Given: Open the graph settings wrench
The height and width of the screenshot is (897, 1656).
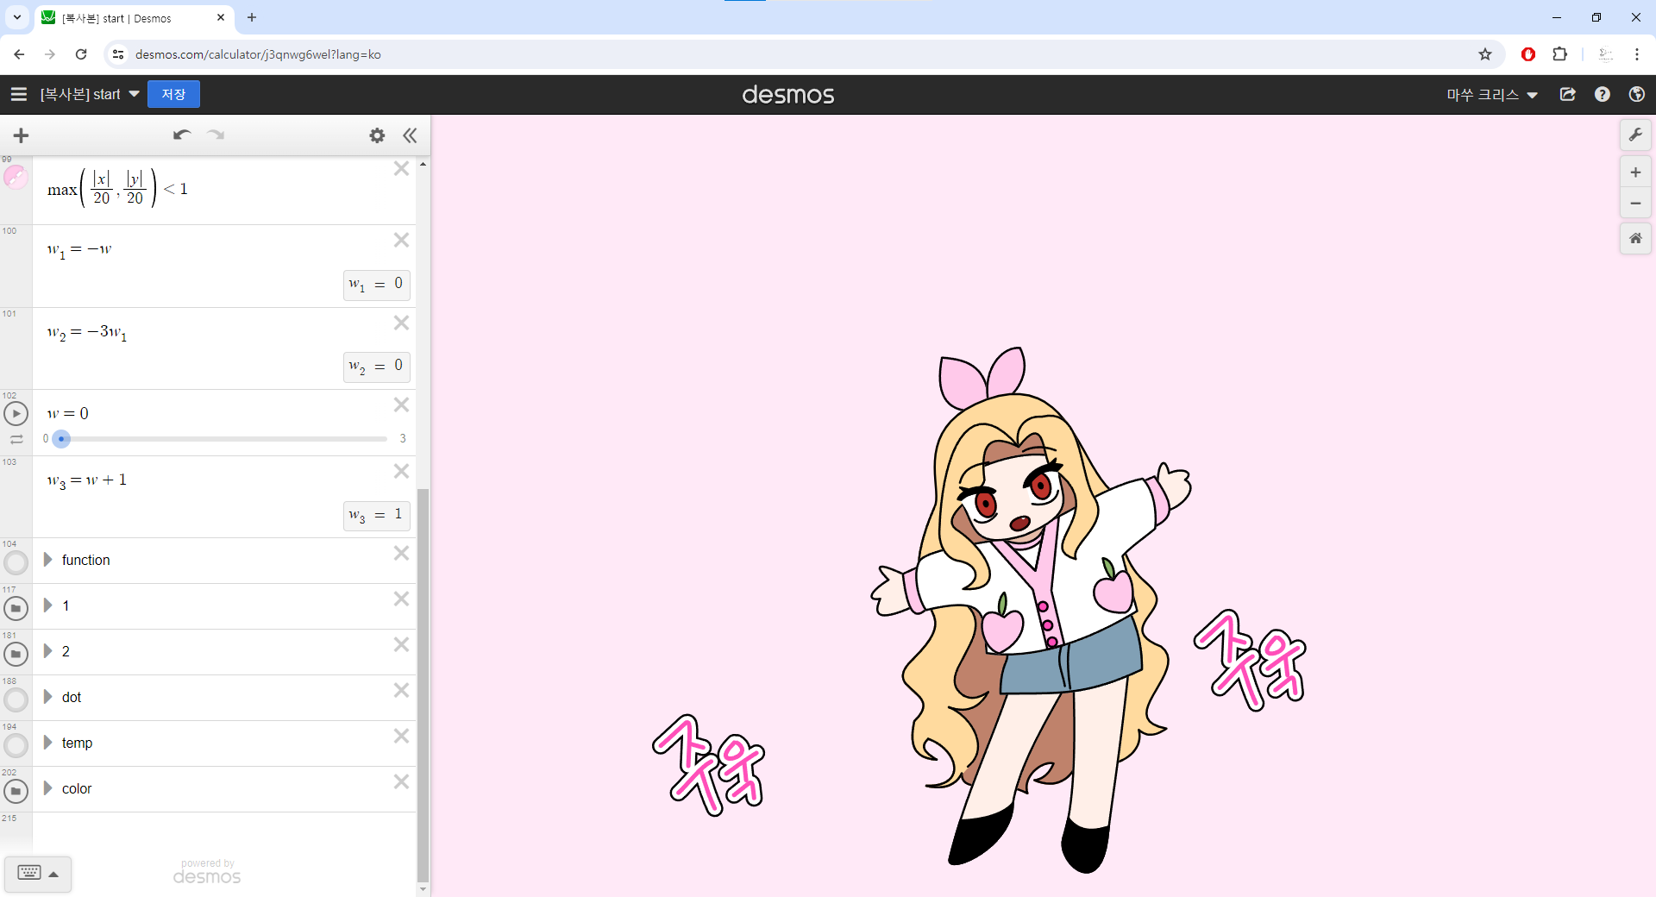Looking at the screenshot, I should [x=1635, y=135].
